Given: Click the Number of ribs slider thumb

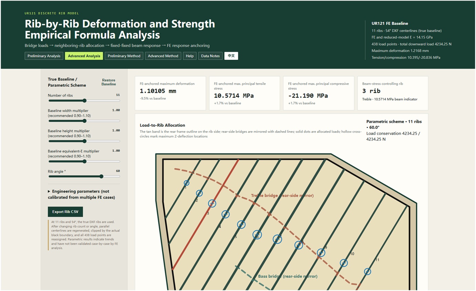Looking at the screenshot, I should (x=84, y=101).
